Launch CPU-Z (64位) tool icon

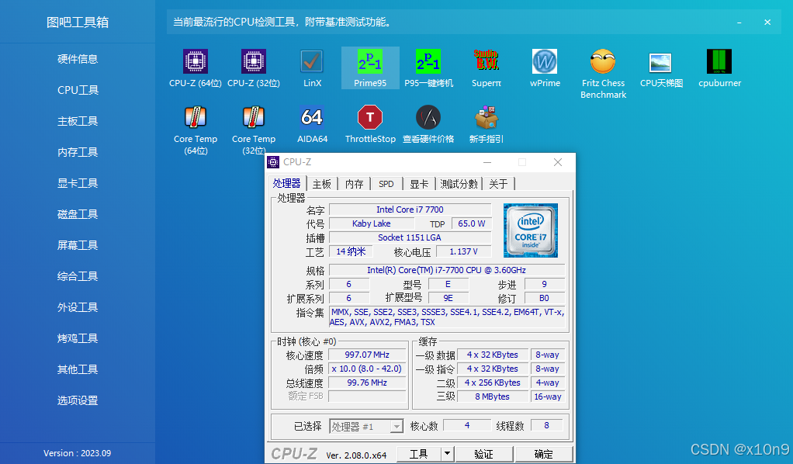pyautogui.click(x=196, y=62)
